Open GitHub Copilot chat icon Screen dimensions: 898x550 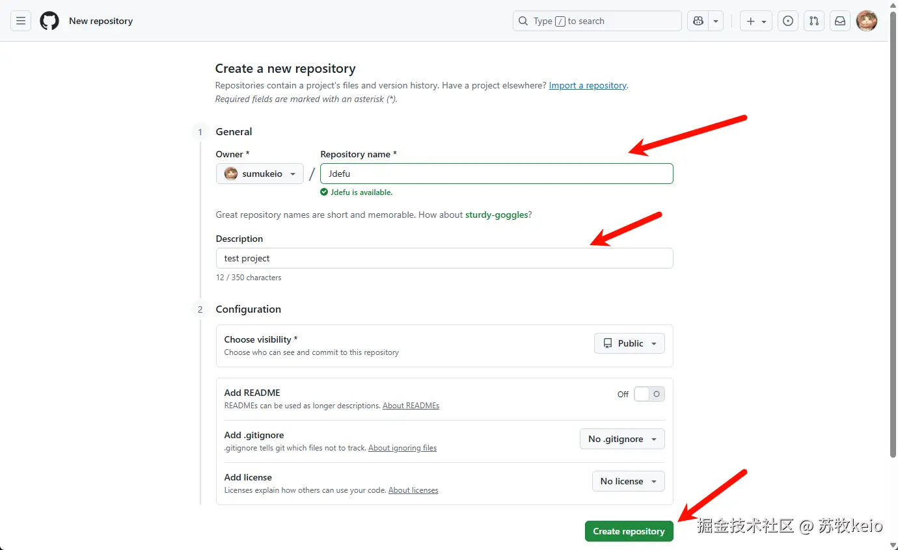tap(698, 21)
